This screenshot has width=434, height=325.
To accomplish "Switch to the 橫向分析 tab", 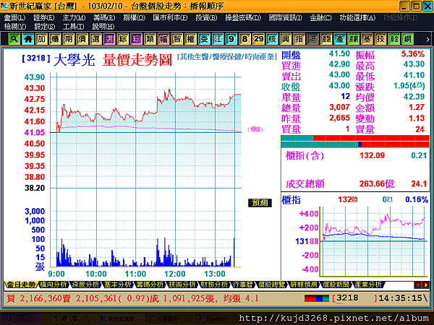I will [53, 285].
